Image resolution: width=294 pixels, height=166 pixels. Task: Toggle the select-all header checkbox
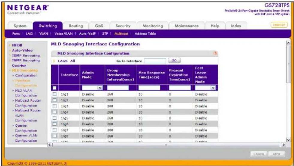pyautogui.click(x=55, y=88)
